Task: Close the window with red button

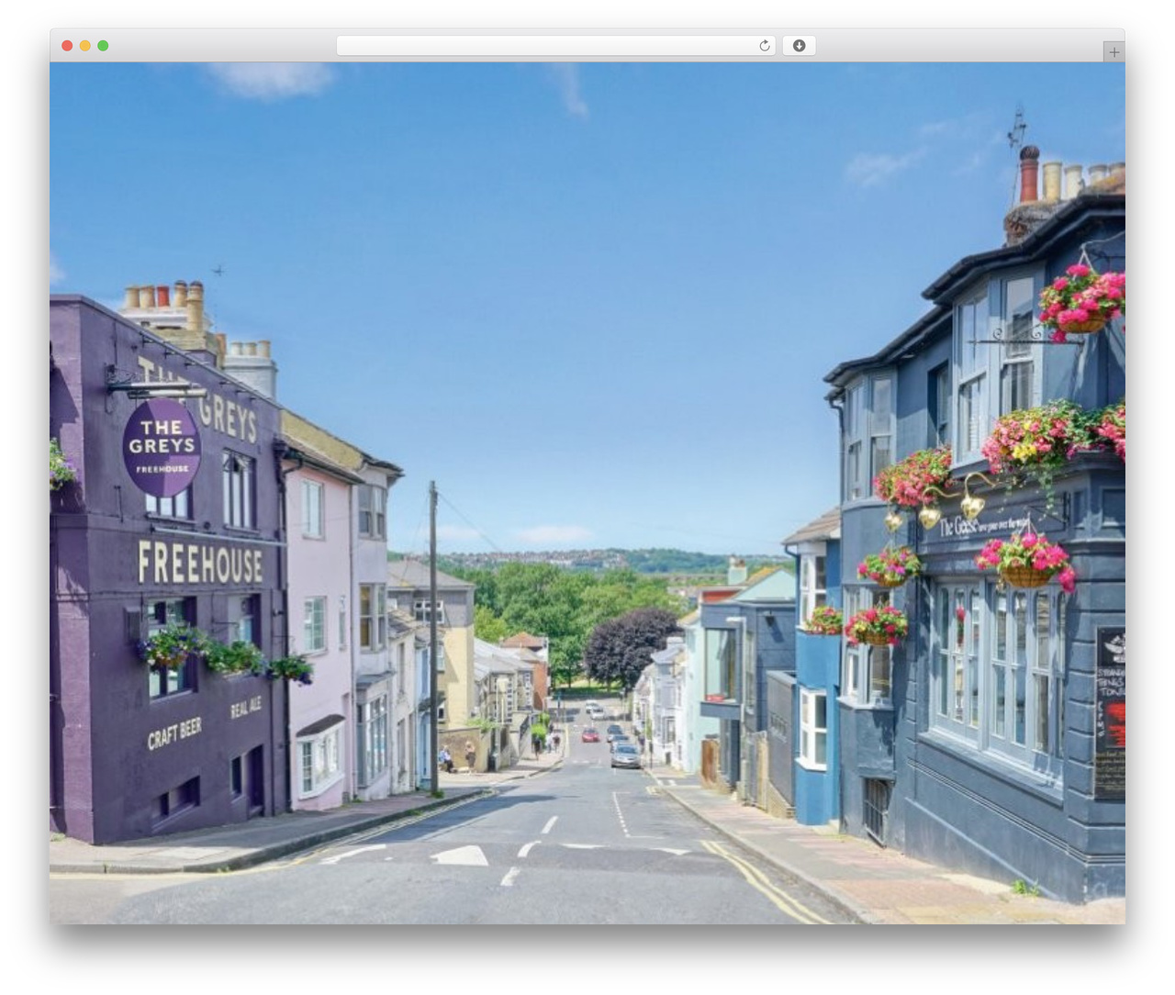Action: (67, 46)
